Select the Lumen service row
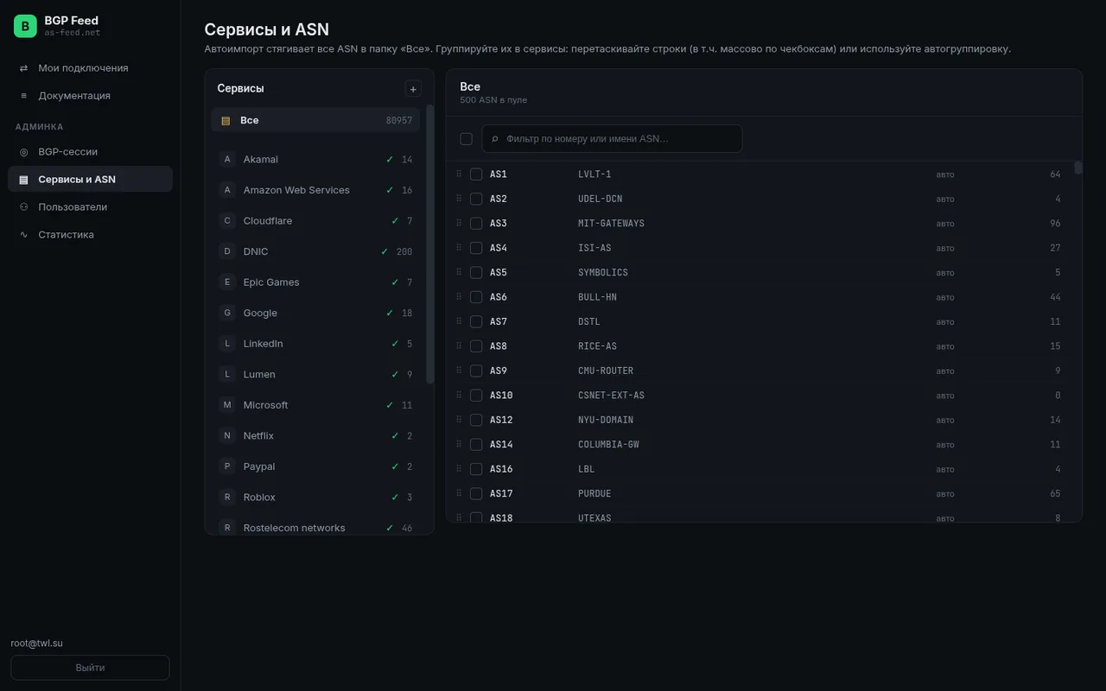The height and width of the screenshot is (691, 1106). (x=315, y=374)
